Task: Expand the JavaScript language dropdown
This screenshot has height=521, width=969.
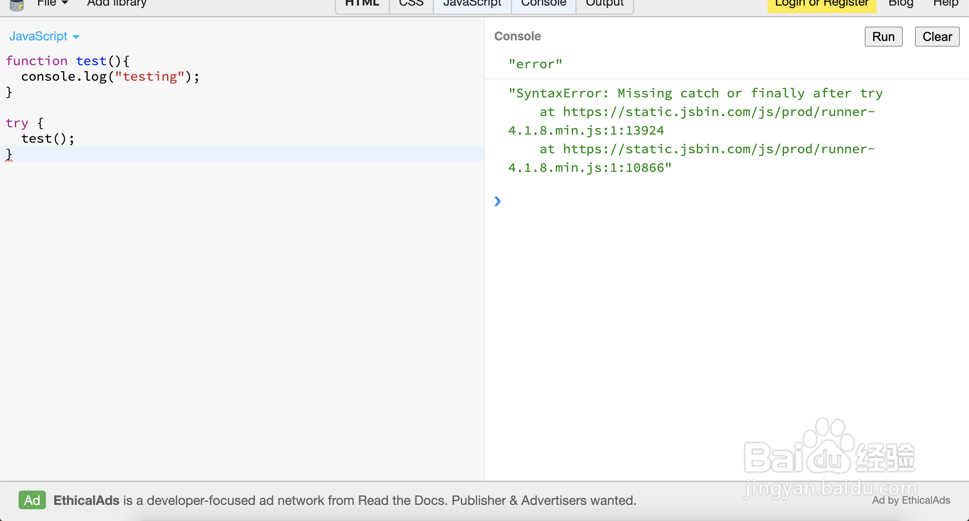Action: click(x=44, y=37)
